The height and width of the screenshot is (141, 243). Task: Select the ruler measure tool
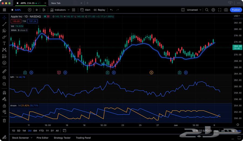[x=4, y=71]
